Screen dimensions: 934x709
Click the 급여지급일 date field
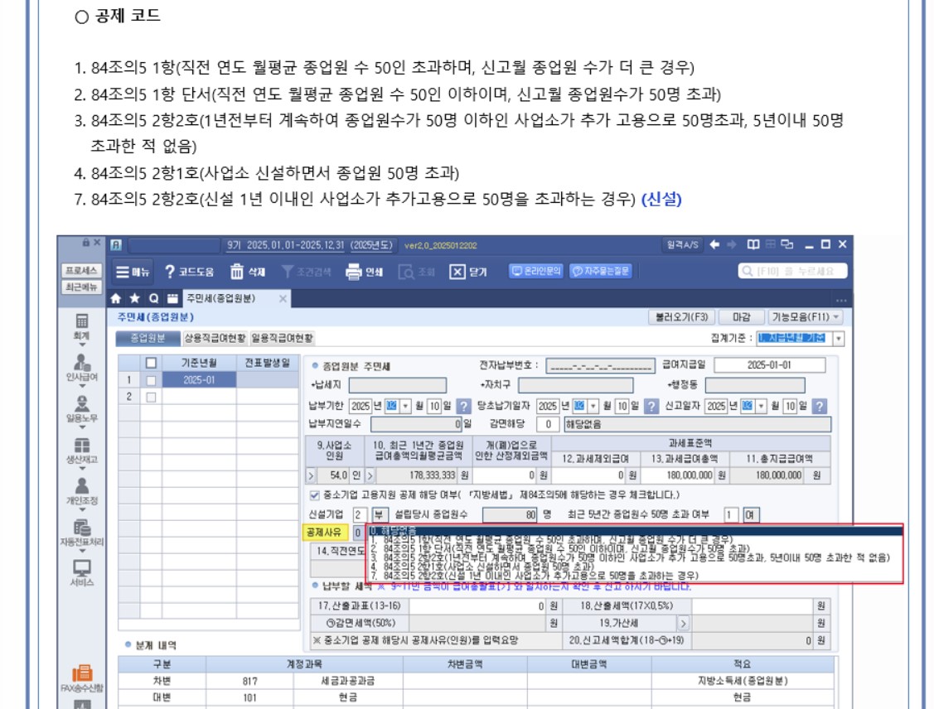(x=770, y=365)
